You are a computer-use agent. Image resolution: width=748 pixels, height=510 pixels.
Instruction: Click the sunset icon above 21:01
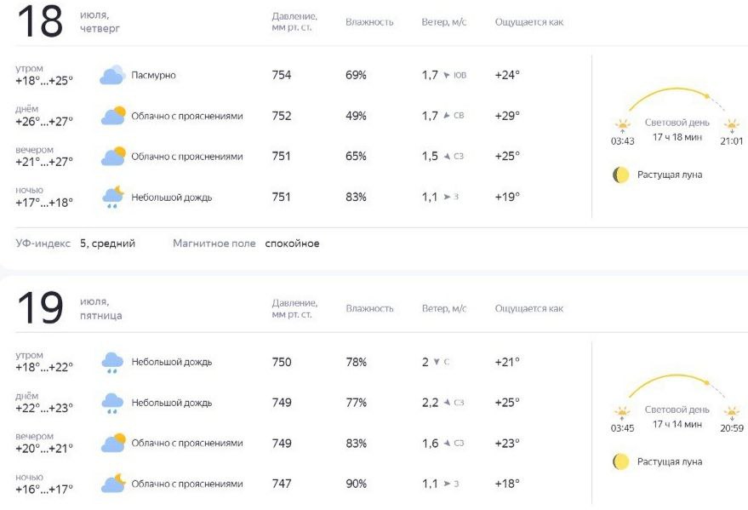731,126
